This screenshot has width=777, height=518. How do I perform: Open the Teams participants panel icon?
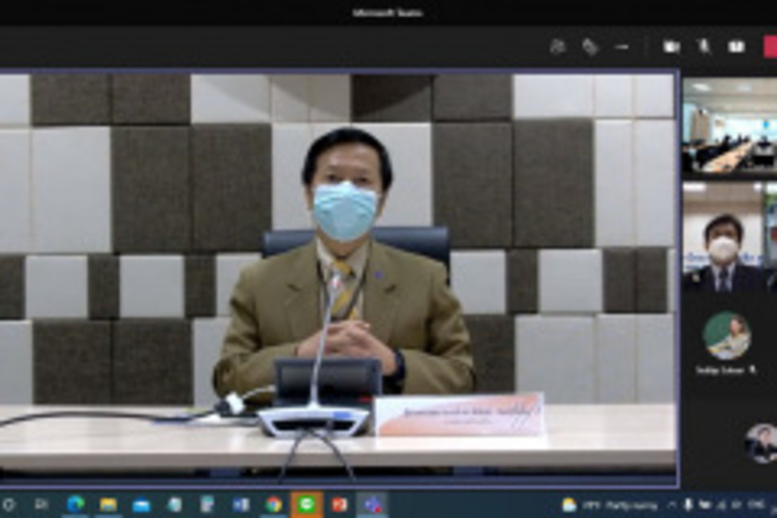tap(557, 46)
